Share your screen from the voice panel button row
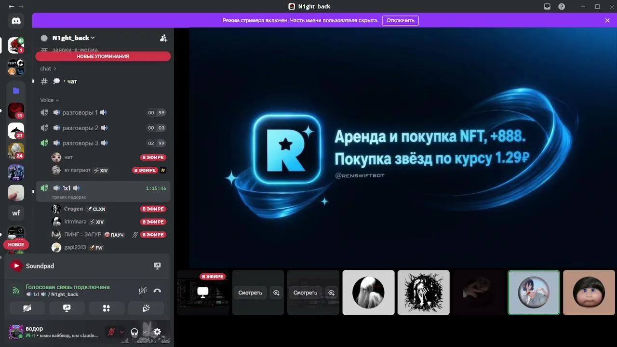This screenshot has height=347, width=617. 67,308
